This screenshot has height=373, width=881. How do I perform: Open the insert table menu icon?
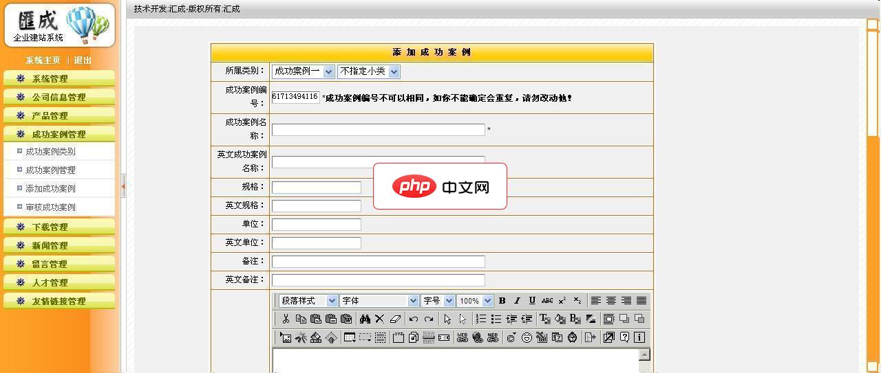pos(350,337)
